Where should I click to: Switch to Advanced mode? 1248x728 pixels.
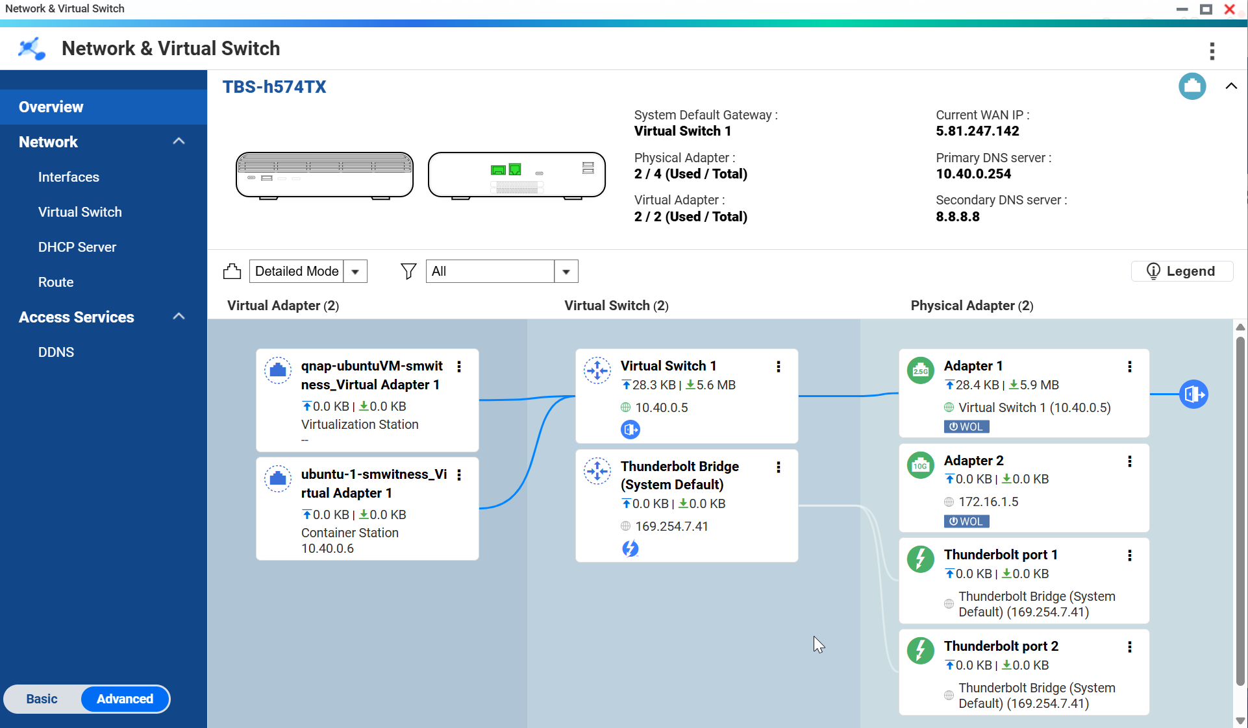point(125,699)
